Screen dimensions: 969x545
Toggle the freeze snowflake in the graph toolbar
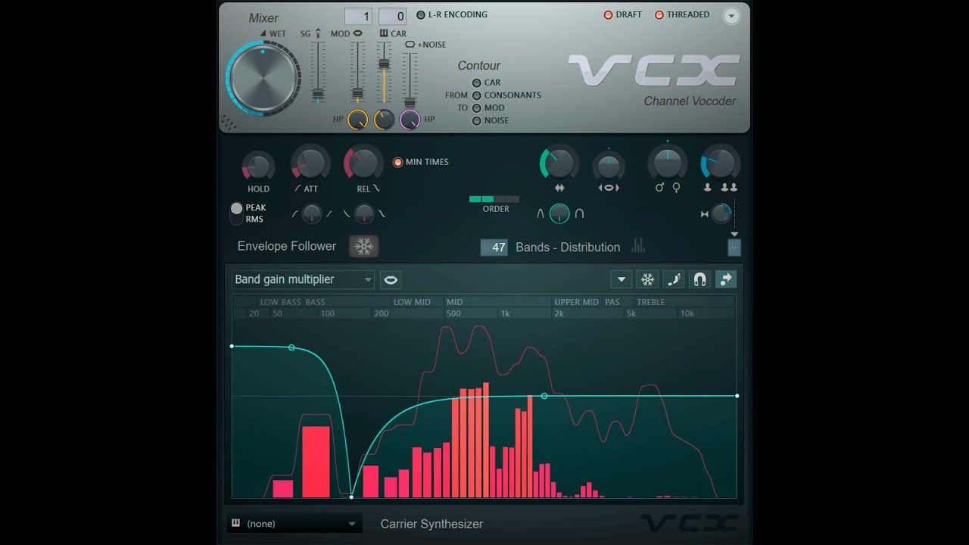[x=648, y=279]
